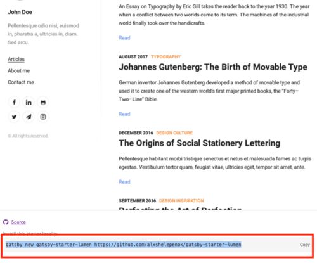
Task: Click the GitHub logo beside Source
Action: [6, 222]
